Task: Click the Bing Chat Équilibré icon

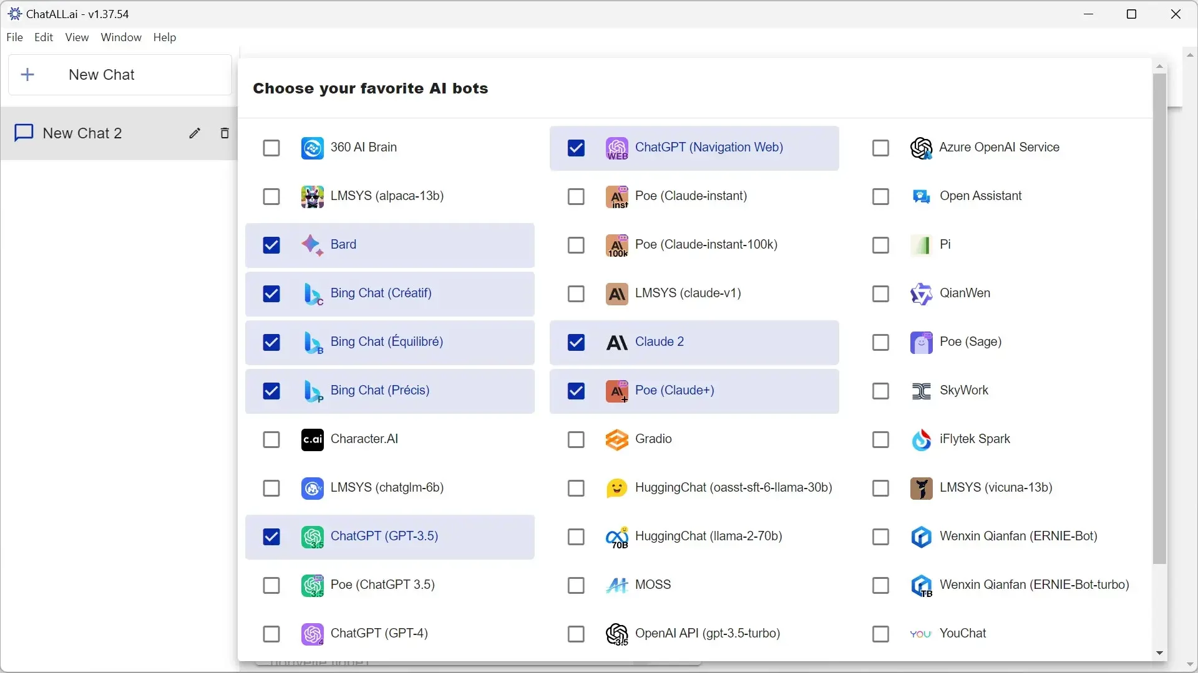Action: coord(312,343)
